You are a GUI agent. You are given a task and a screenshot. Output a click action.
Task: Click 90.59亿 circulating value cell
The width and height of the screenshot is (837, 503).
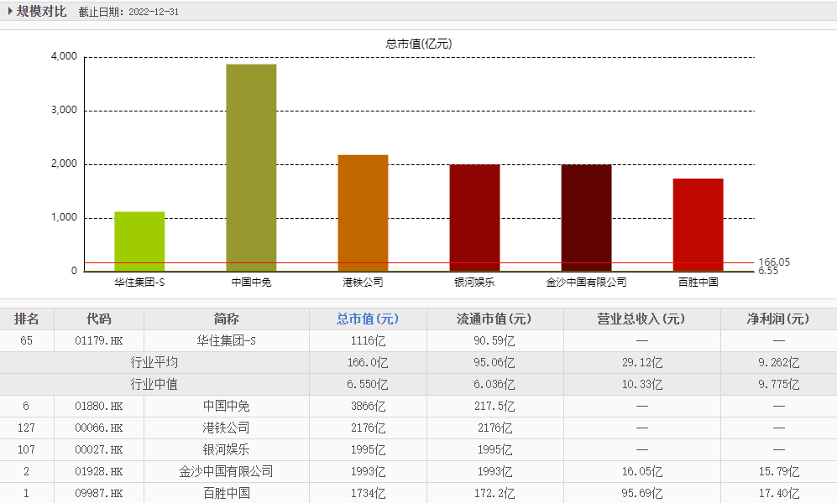click(494, 340)
